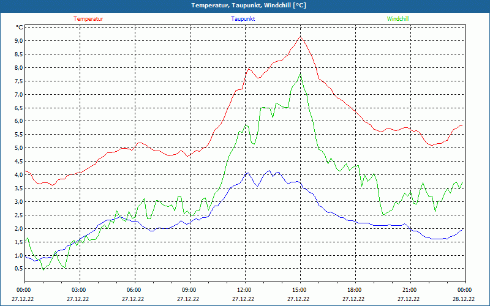Select the blue Taupunkt legend label
Screen dimensions: 490x306
(243, 18)
